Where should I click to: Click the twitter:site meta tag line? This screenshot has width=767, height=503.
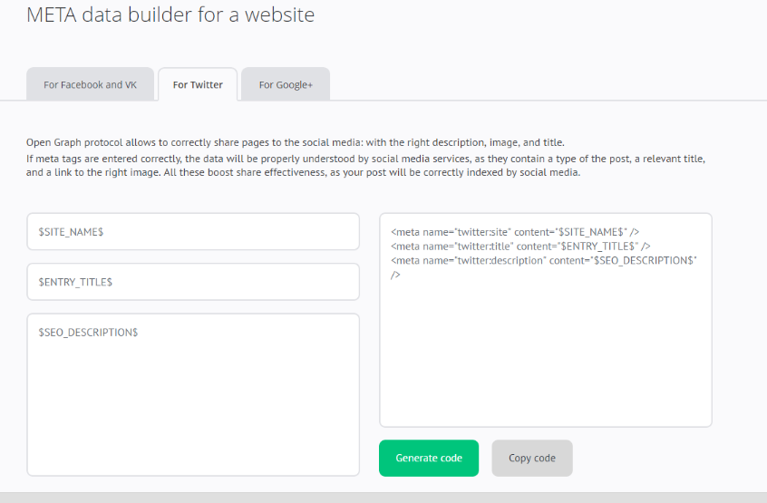[515, 232]
